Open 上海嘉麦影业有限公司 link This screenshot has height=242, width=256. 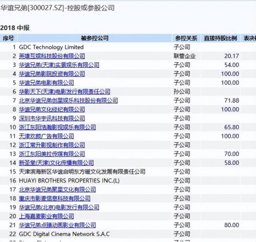(47, 216)
